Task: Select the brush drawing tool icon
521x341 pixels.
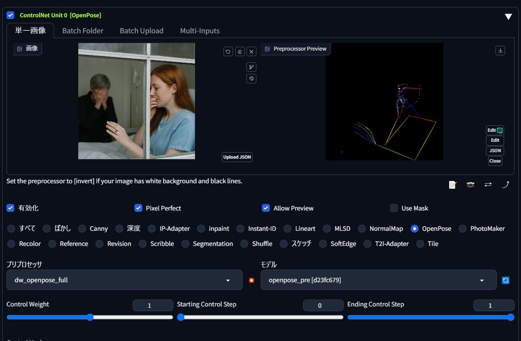Action: point(252,67)
